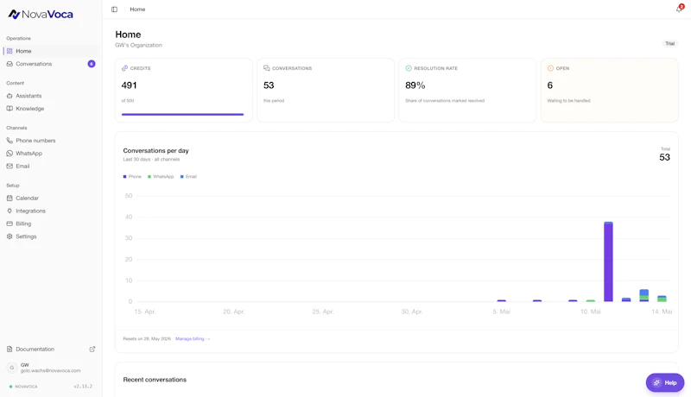Click the 'Conversations per day' heading
This screenshot has height=397, width=691.
[155, 150]
